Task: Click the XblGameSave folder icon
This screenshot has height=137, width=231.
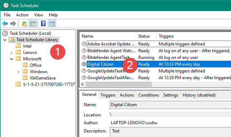Action: pos(25,78)
